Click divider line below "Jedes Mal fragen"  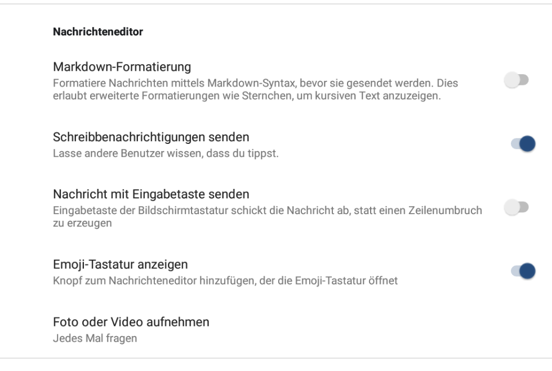276,358
